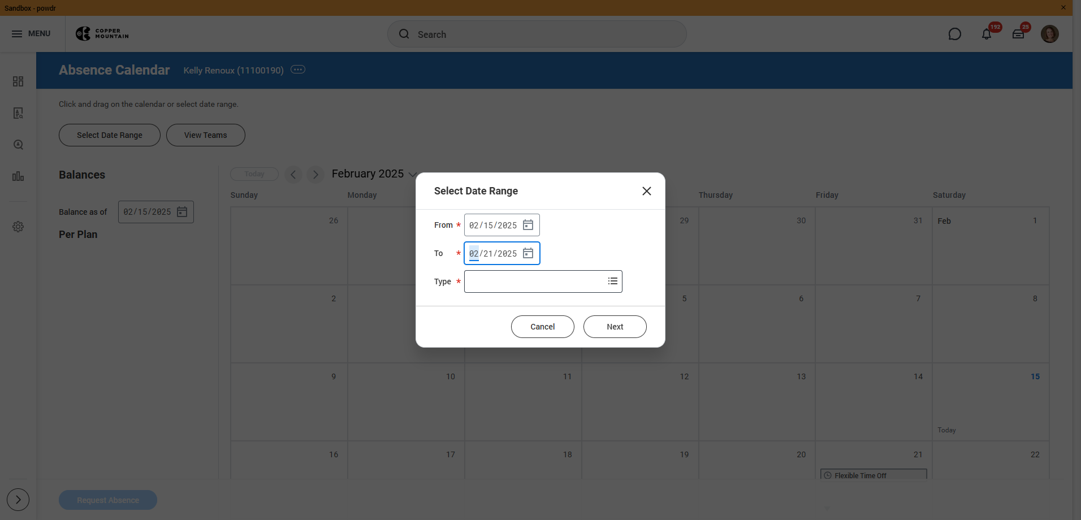Open the bar chart sidebar icon
The height and width of the screenshot is (520, 1081).
click(18, 176)
